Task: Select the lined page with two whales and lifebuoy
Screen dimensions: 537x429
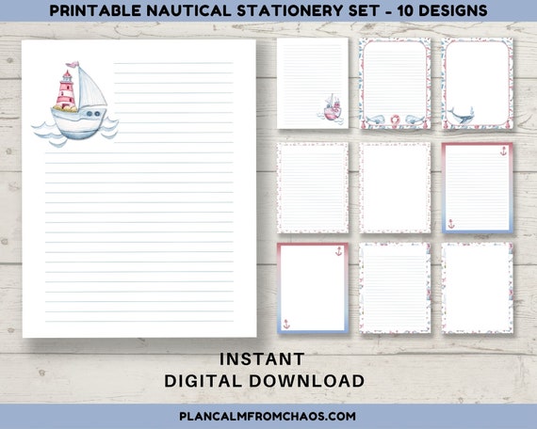Action: click(x=395, y=83)
